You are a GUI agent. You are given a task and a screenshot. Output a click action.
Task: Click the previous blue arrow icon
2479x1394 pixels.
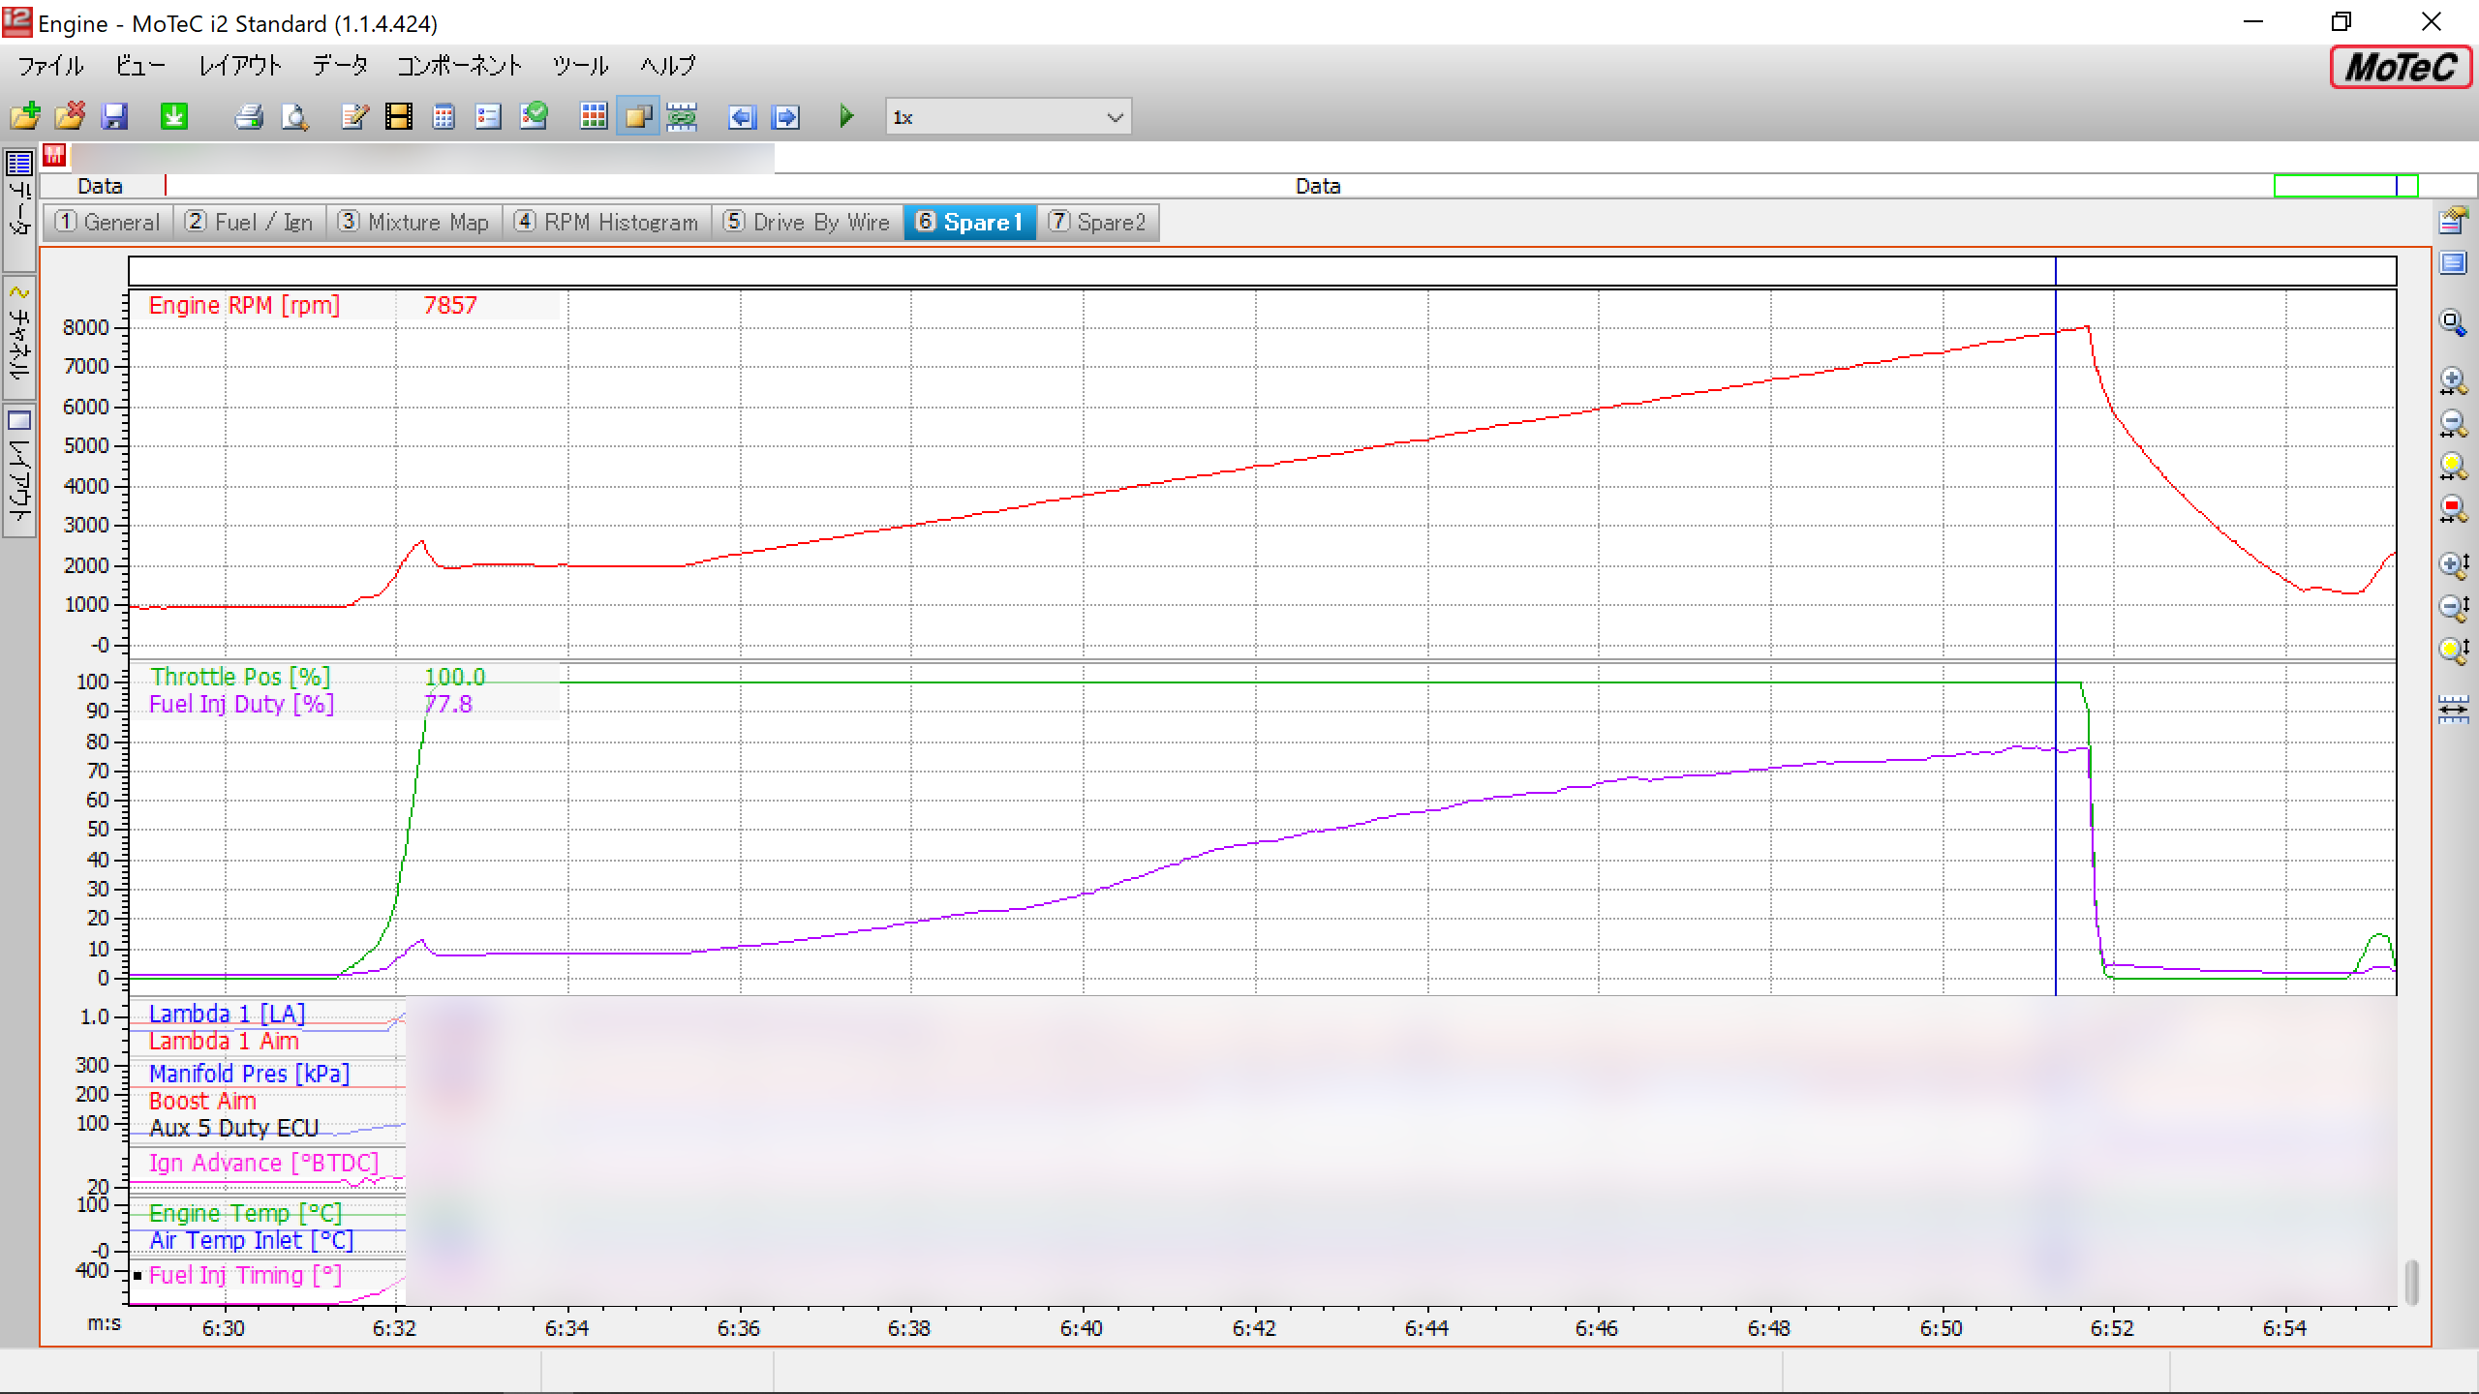click(742, 117)
